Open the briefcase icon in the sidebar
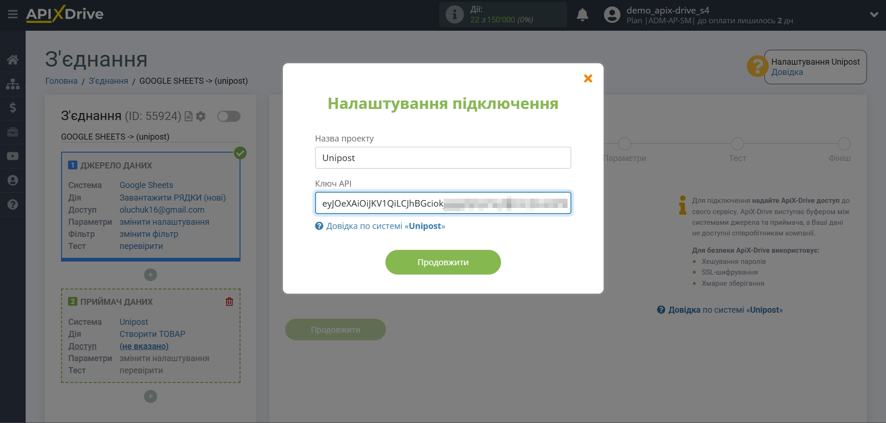Viewport: 886px width, 423px height. 13,132
